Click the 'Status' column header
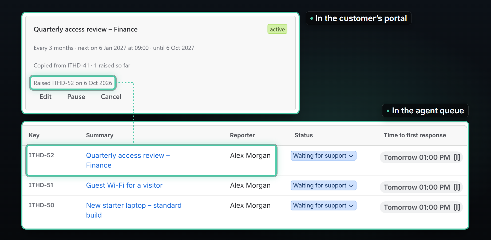 304,135
